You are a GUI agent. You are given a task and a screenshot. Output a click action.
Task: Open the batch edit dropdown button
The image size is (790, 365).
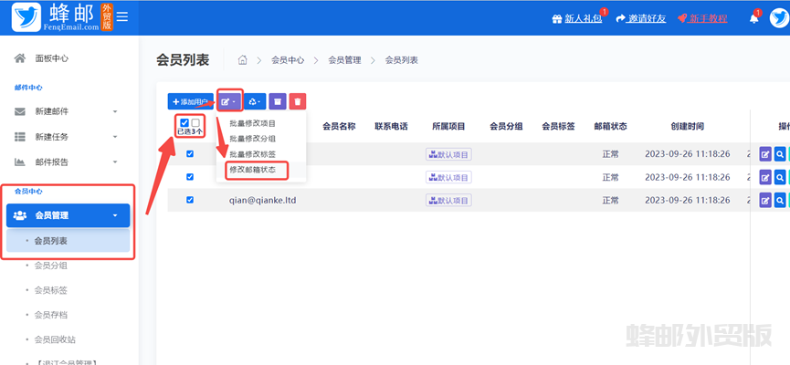click(229, 101)
